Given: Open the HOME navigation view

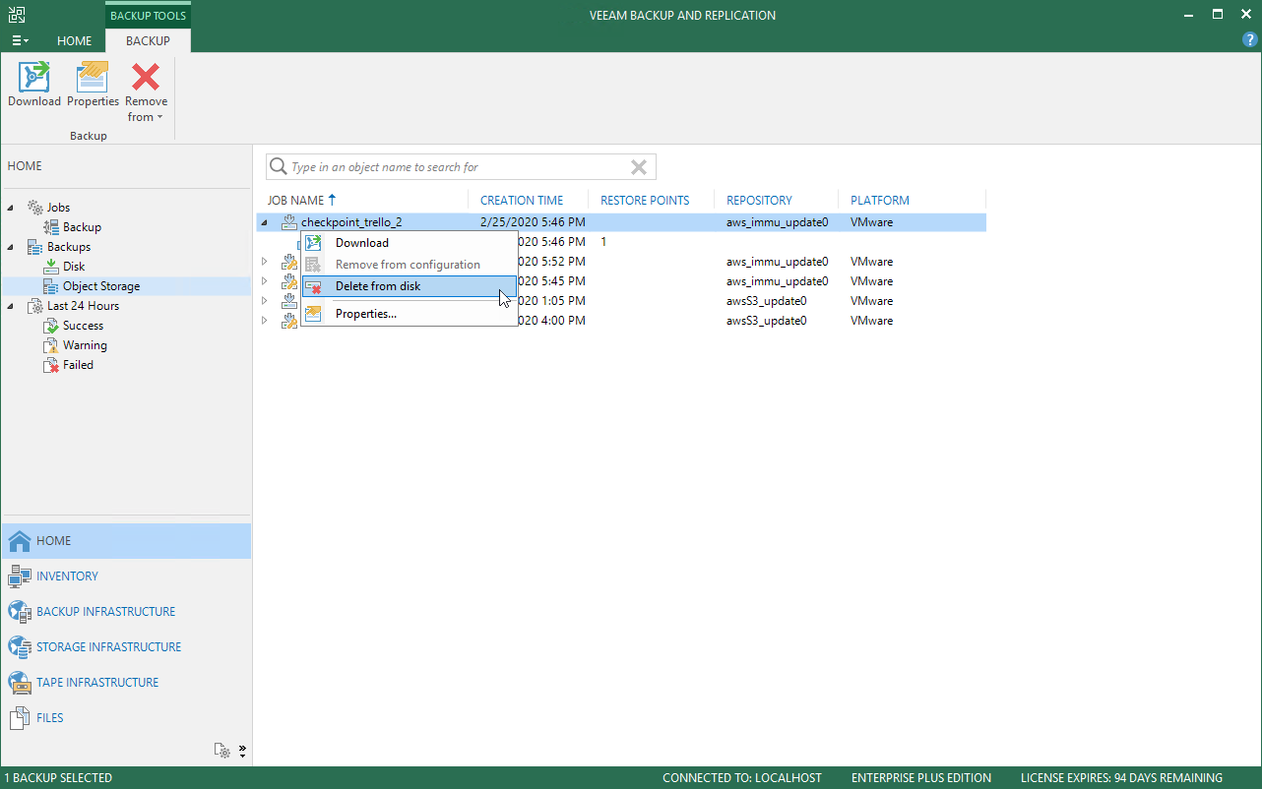Looking at the screenshot, I should pyautogui.click(x=126, y=541).
